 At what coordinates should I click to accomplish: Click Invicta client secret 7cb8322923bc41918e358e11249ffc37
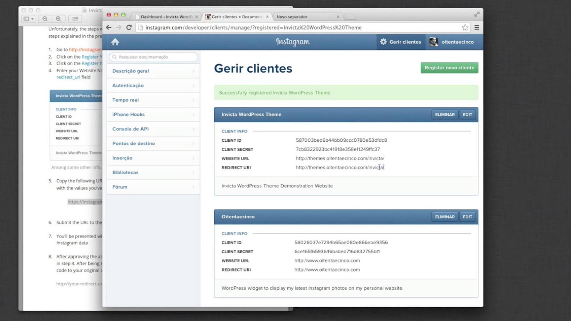[x=338, y=149]
